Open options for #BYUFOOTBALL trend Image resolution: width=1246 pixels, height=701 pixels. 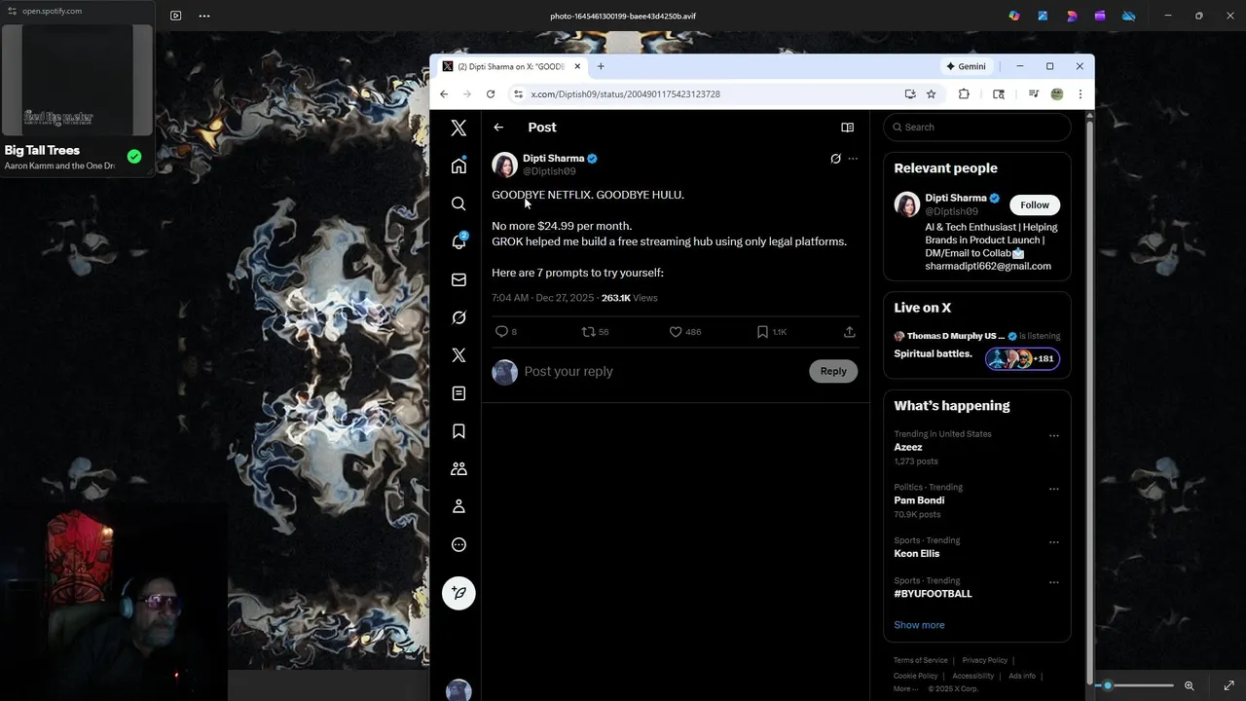pos(1053,582)
